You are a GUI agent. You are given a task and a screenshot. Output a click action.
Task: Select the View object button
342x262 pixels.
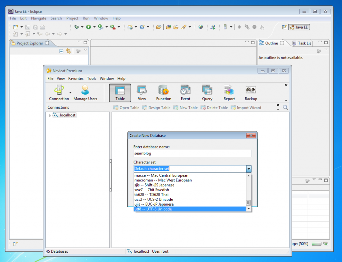click(x=142, y=93)
